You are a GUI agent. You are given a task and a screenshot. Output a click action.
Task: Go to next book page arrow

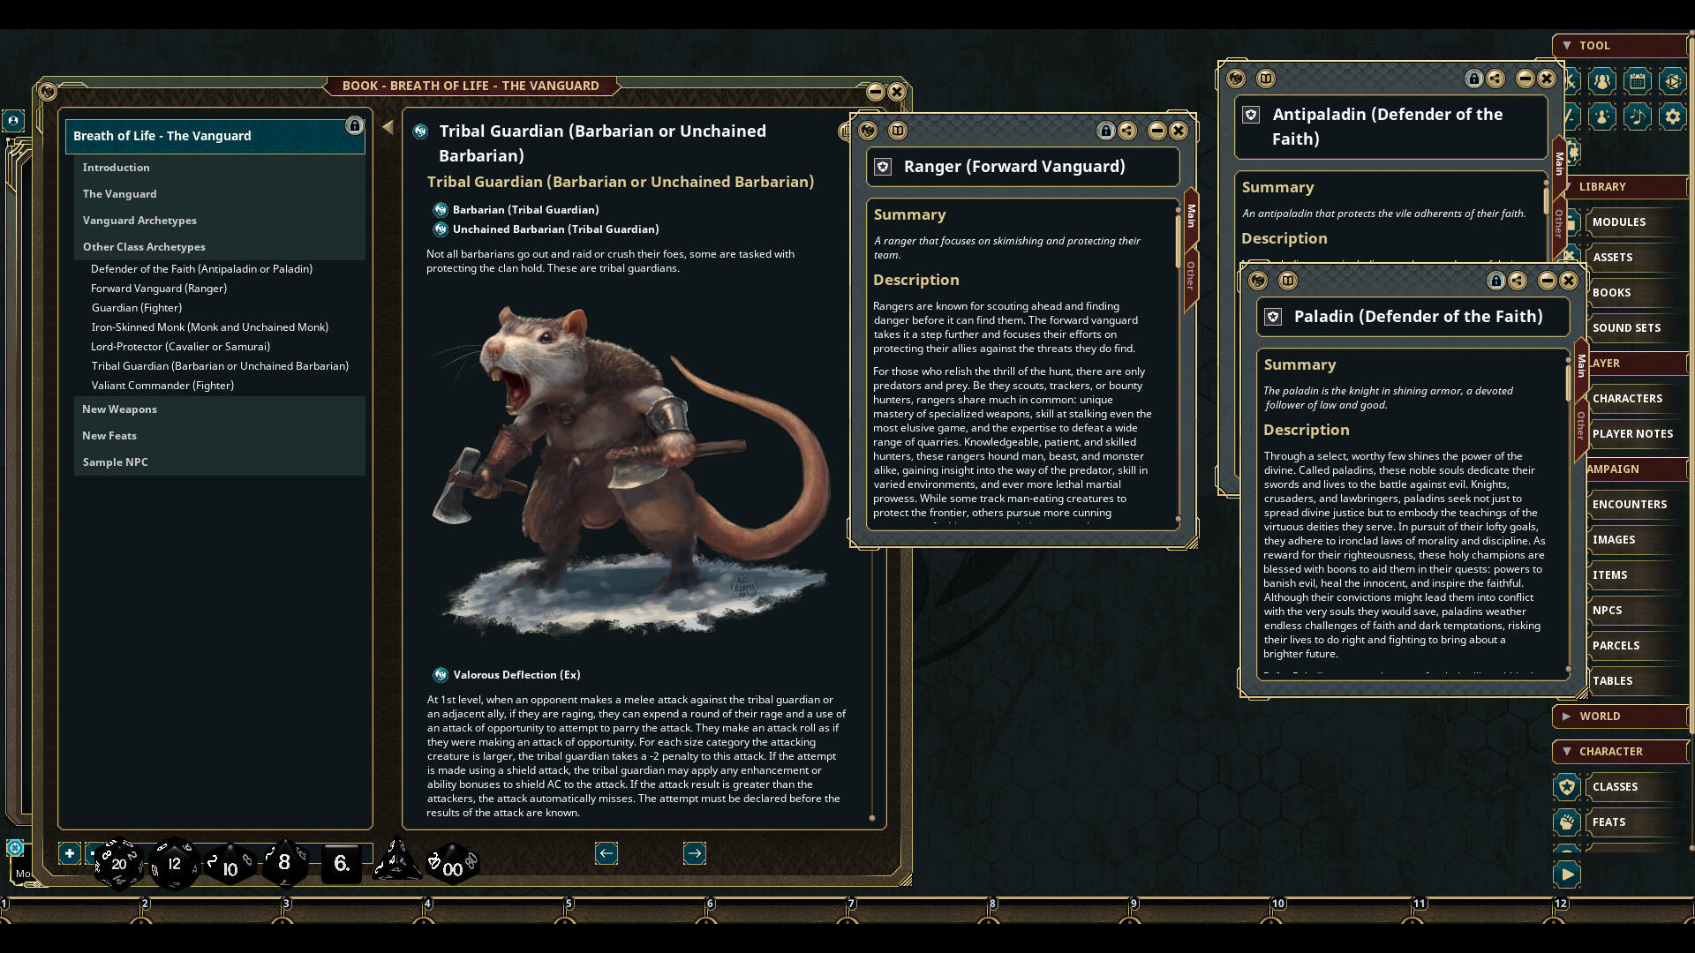pos(694,853)
